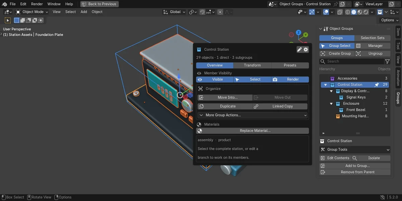Open the filter funnel icon

click(388, 61)
